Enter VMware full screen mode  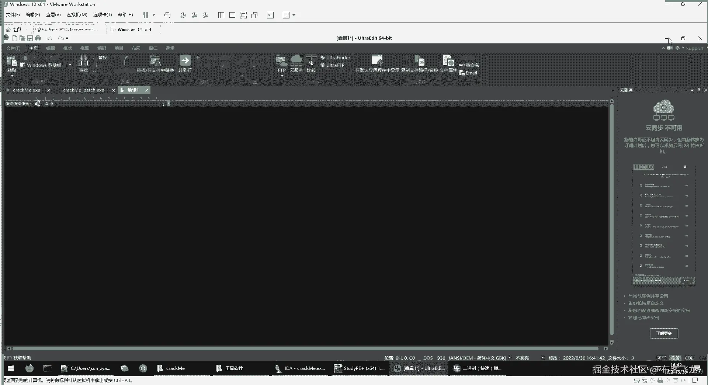click(243, 15)
